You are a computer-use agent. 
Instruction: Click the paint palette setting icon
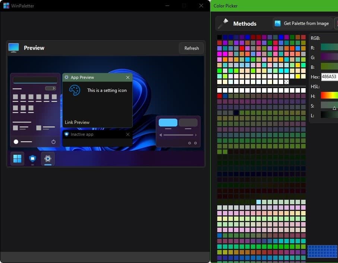click(75, 90)
